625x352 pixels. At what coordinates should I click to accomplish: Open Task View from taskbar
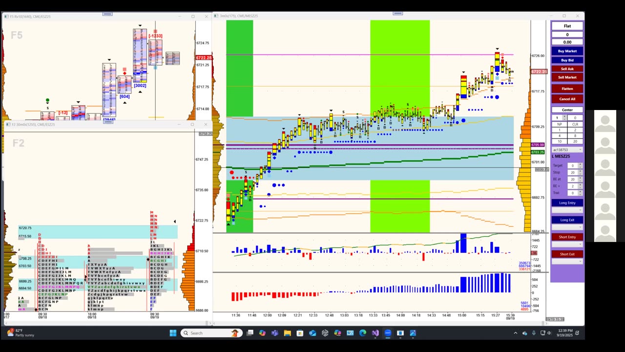coord(250,333)
